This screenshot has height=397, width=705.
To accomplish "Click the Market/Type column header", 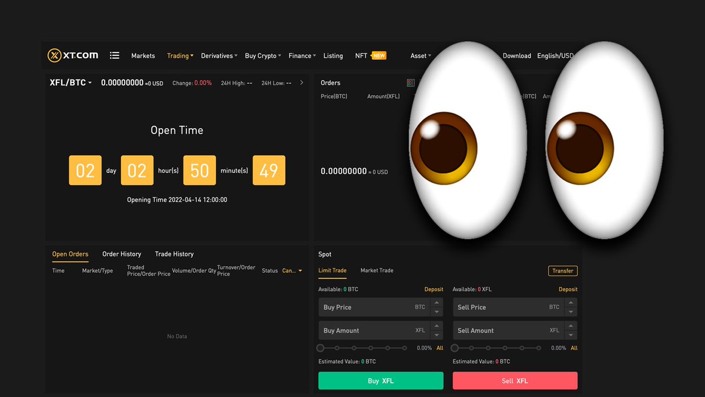I will (98, 271).
